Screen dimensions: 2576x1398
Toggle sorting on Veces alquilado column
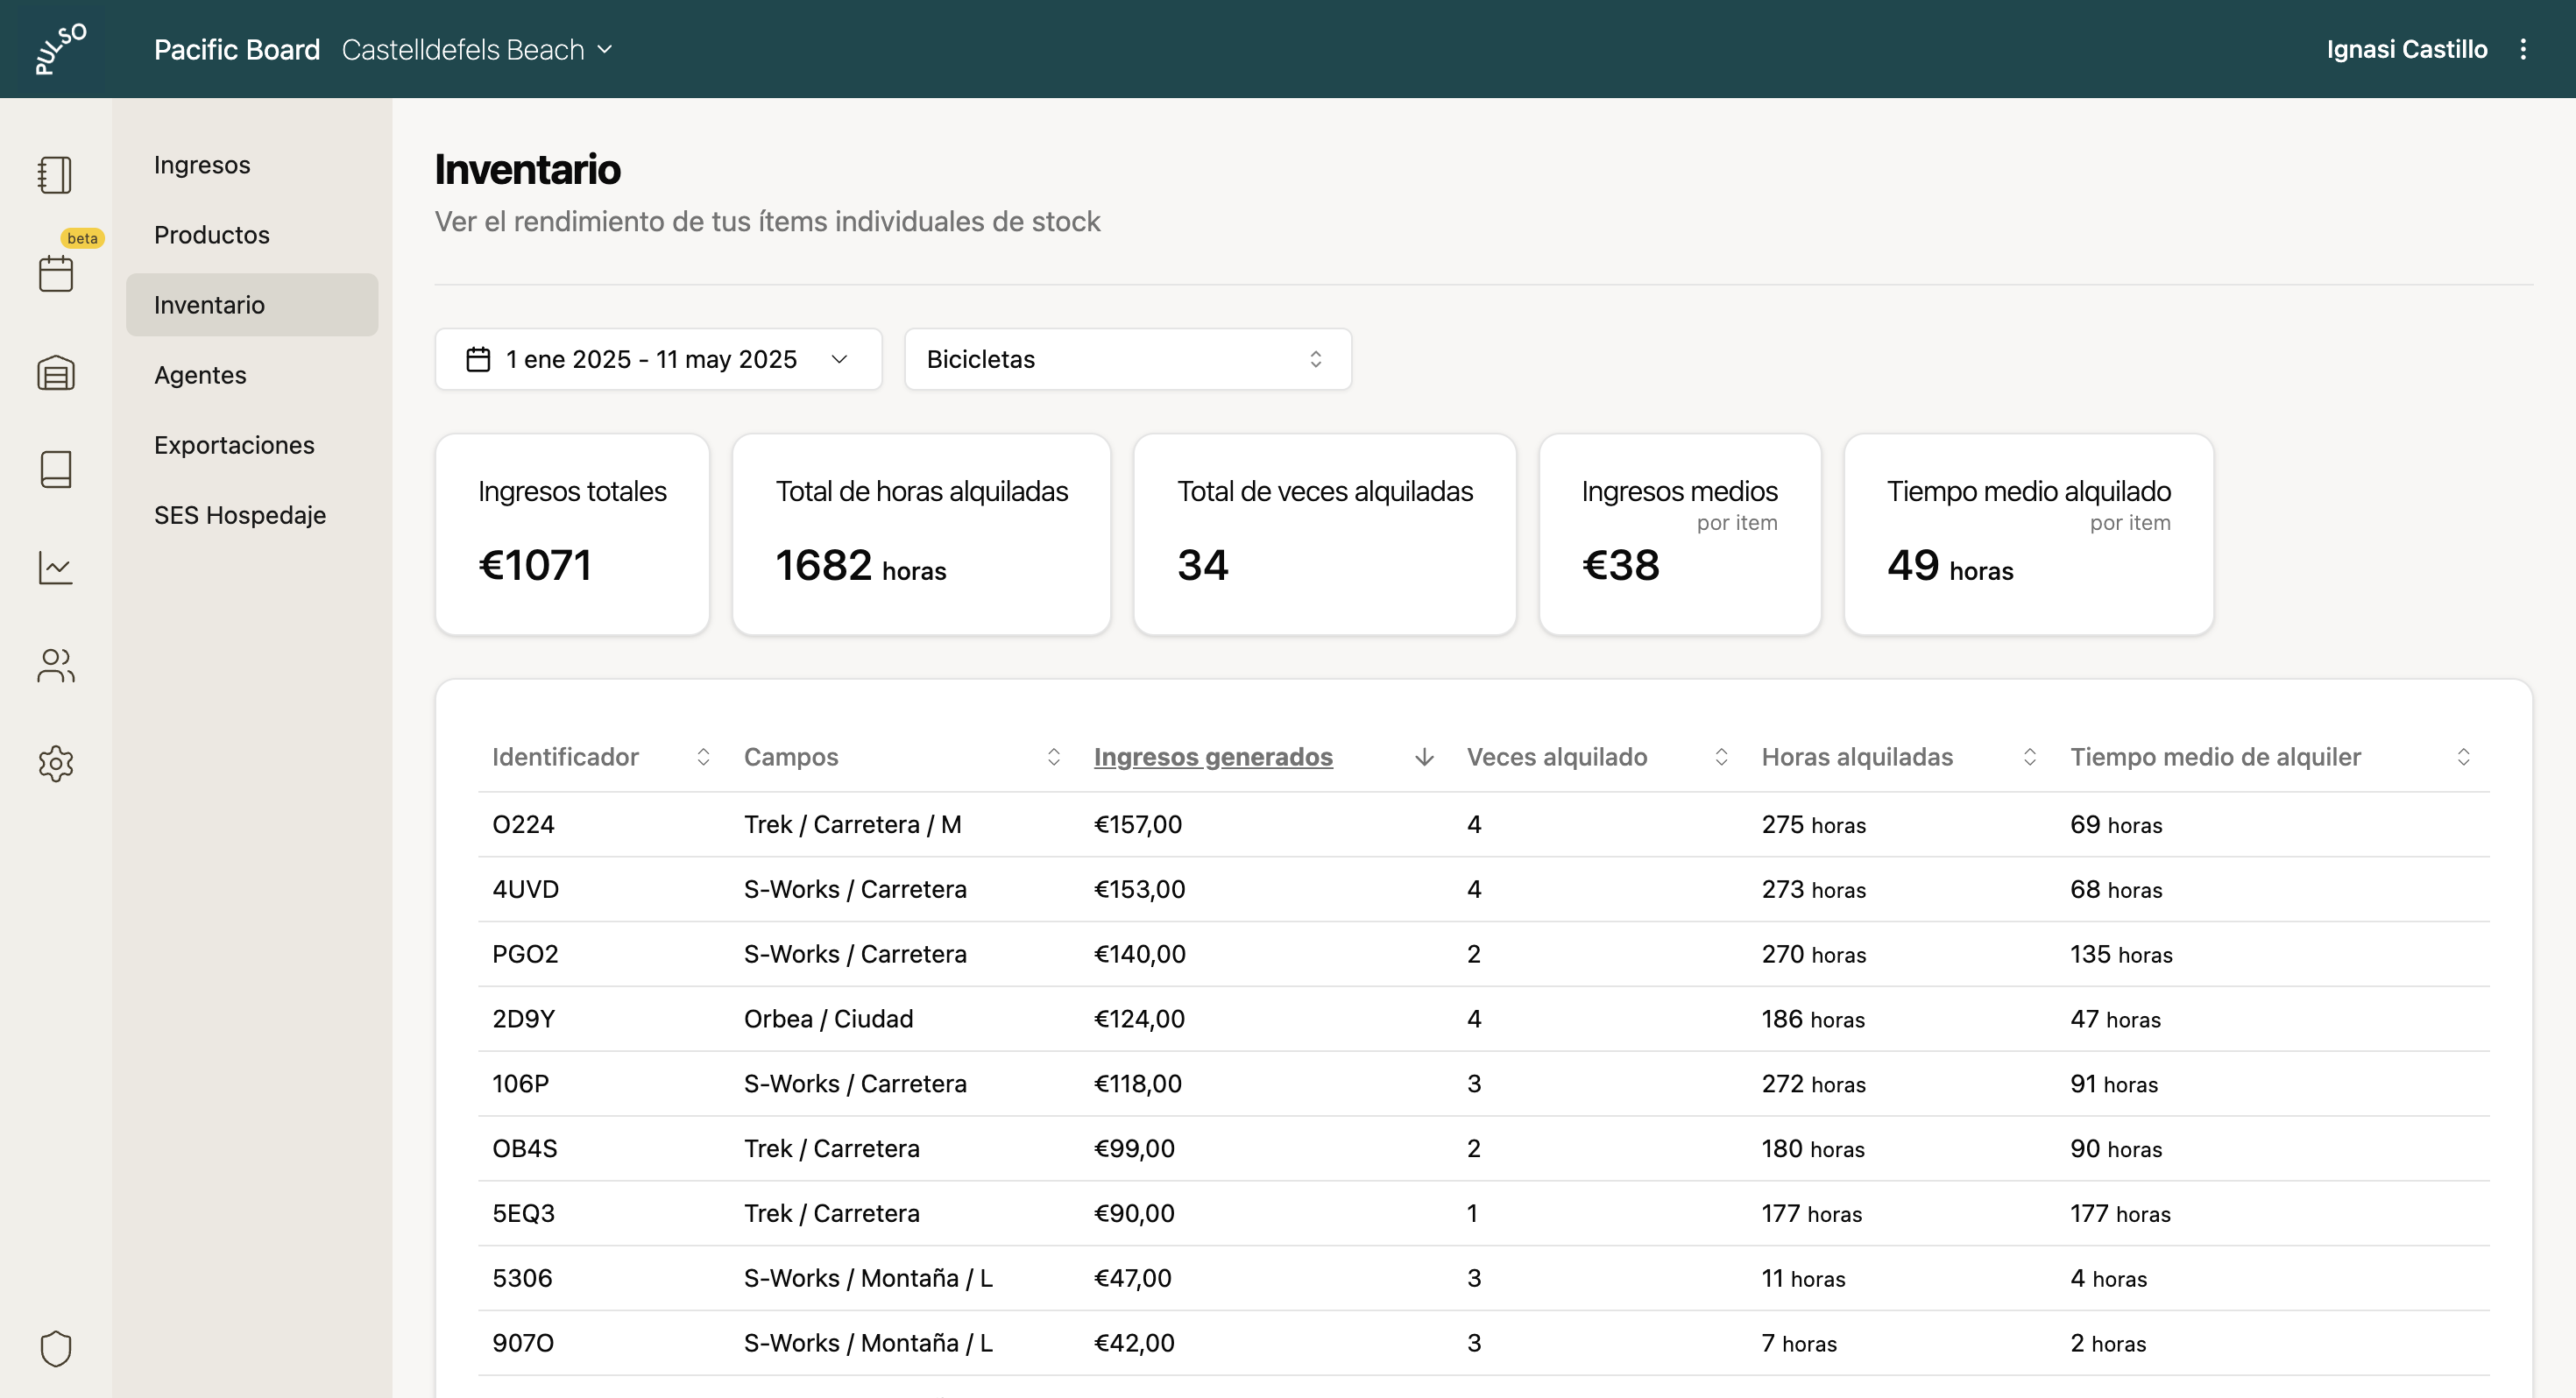[x=1720, y=757]
